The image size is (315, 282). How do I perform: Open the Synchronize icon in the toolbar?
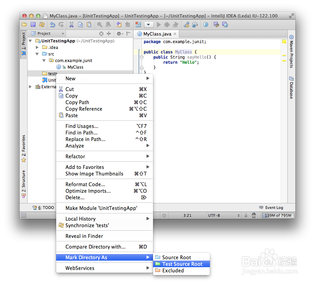[41, 24]
